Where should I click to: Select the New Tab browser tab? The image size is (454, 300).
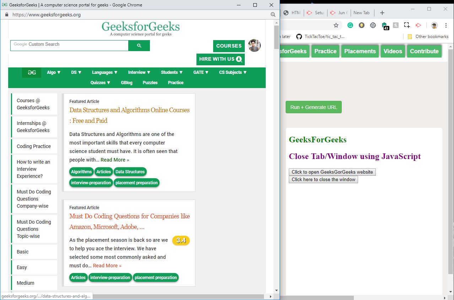click(x=362, y=13)
